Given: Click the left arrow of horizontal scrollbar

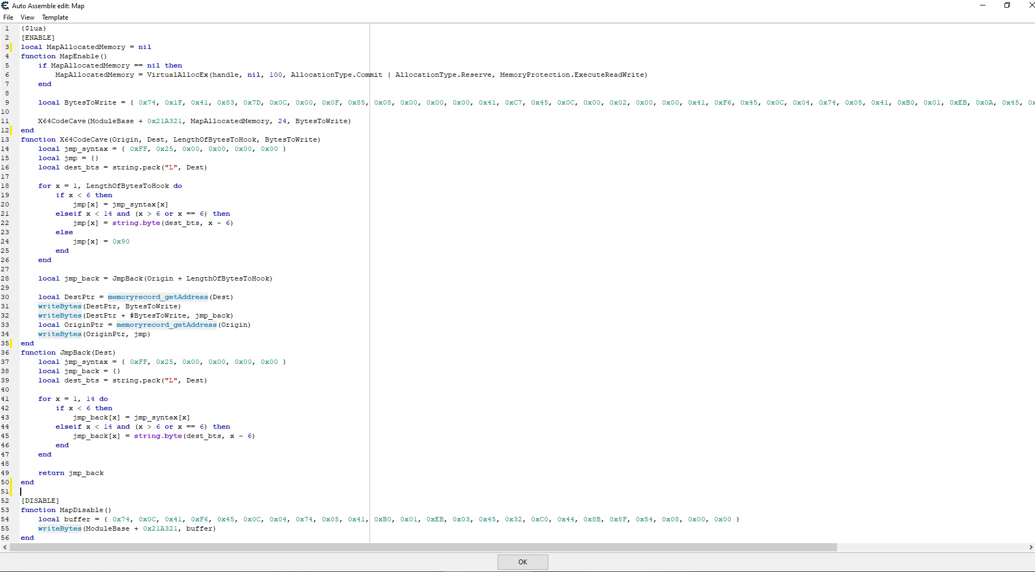Looking at the screenshot, I should 5,547.
